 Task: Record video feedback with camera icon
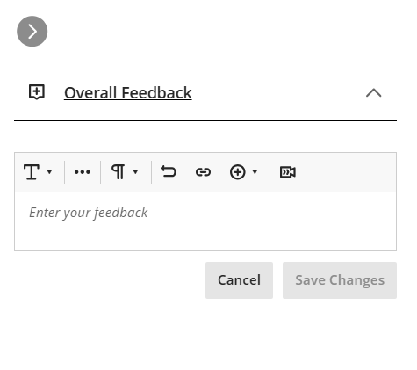click(288, 172)
